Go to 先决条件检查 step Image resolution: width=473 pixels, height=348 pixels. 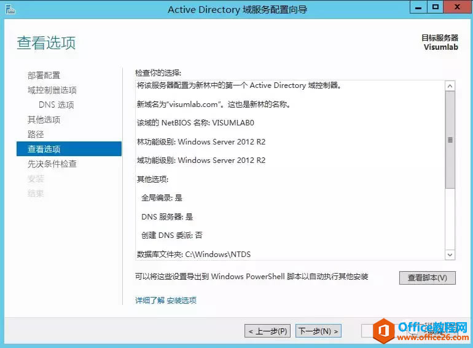click(52, 164)
